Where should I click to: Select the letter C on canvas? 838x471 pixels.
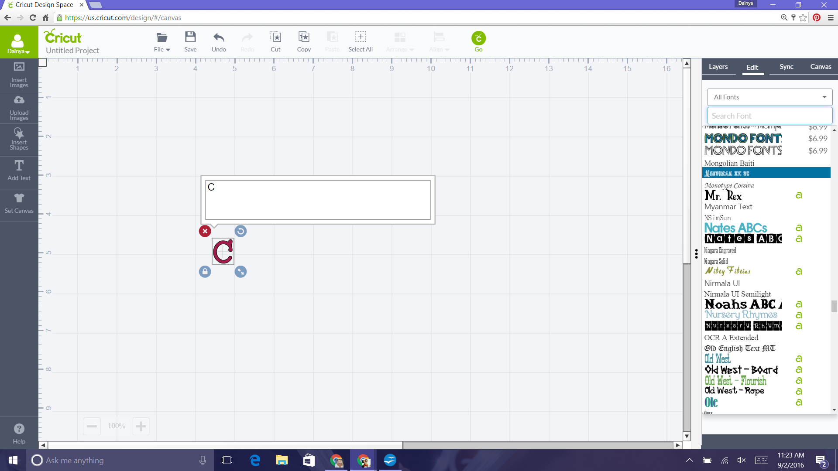(223, 252)
